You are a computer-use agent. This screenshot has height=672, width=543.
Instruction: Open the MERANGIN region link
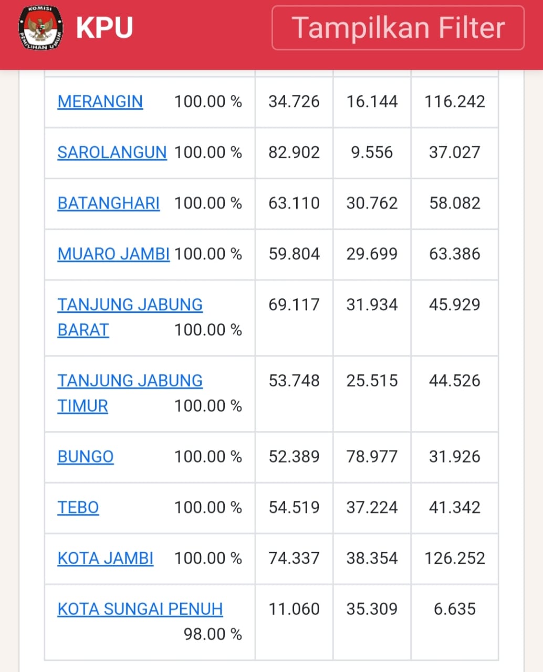click(100, 101)
